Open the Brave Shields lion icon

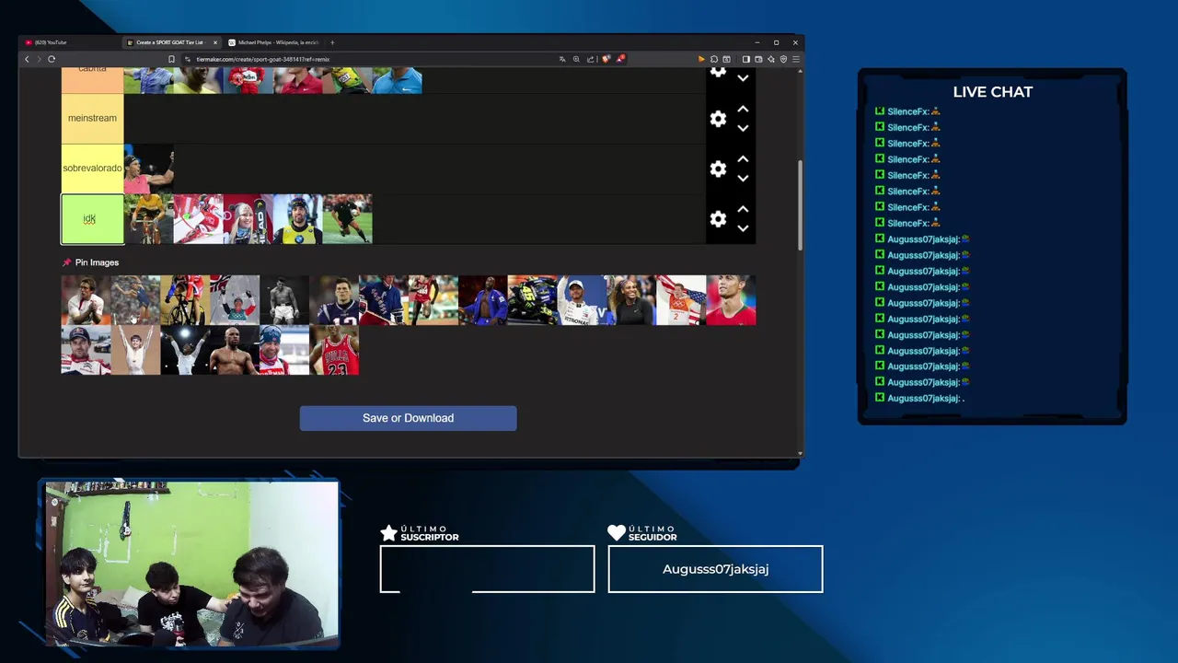coord(606,59)
